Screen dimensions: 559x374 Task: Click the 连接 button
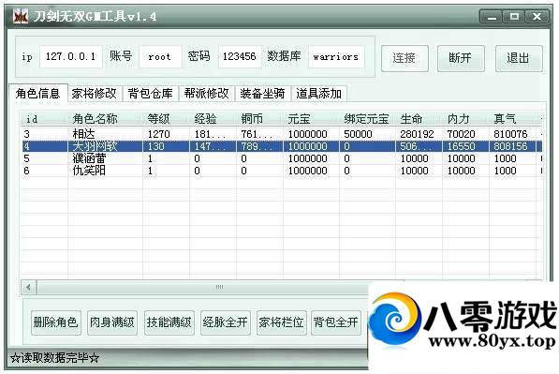point(405,58)
